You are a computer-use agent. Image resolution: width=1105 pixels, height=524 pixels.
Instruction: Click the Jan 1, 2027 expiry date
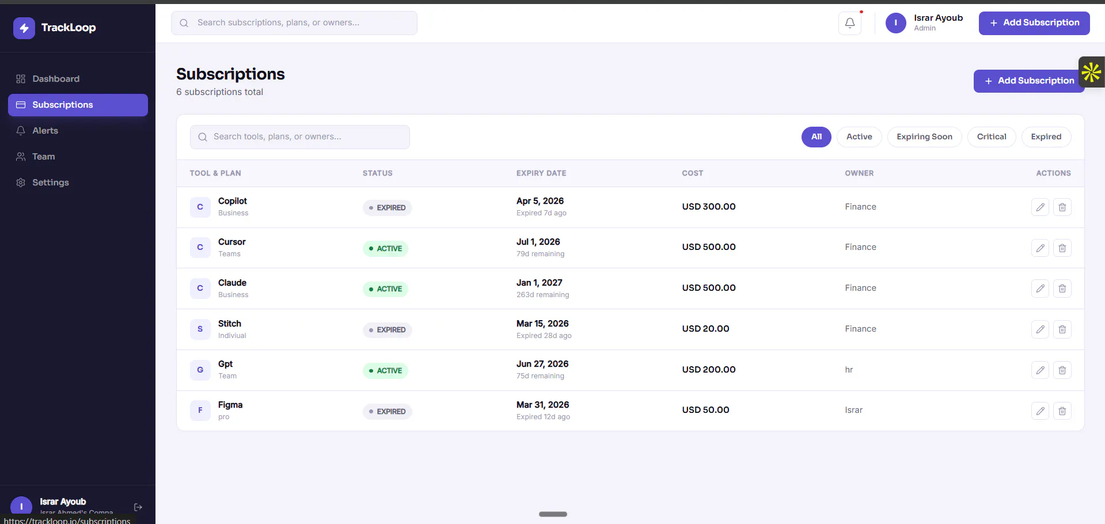point(540,283)
